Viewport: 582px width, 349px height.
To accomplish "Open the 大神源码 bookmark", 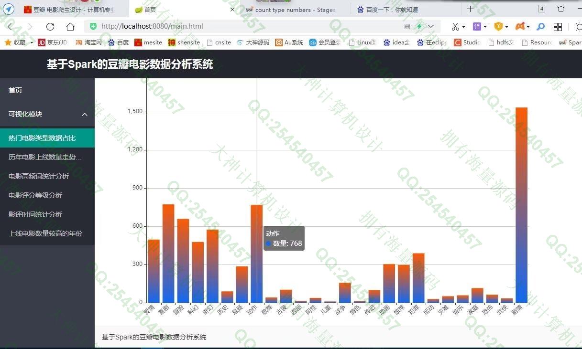I will 253,42.
